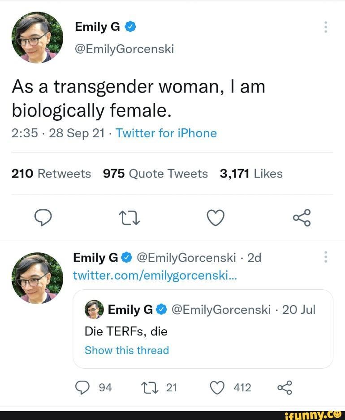
Task: Open more options on the bottom tweet
Action: pos(325,257)
